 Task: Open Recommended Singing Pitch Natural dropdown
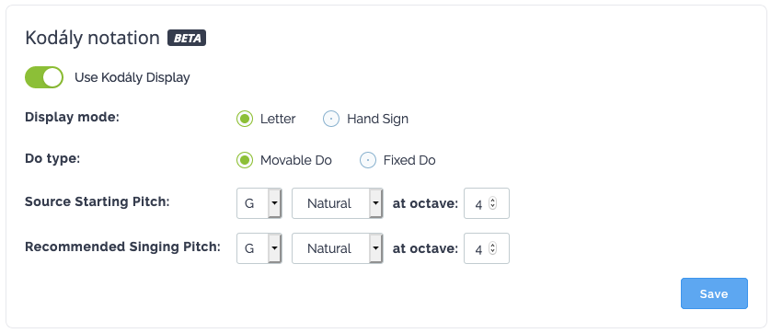338,248
